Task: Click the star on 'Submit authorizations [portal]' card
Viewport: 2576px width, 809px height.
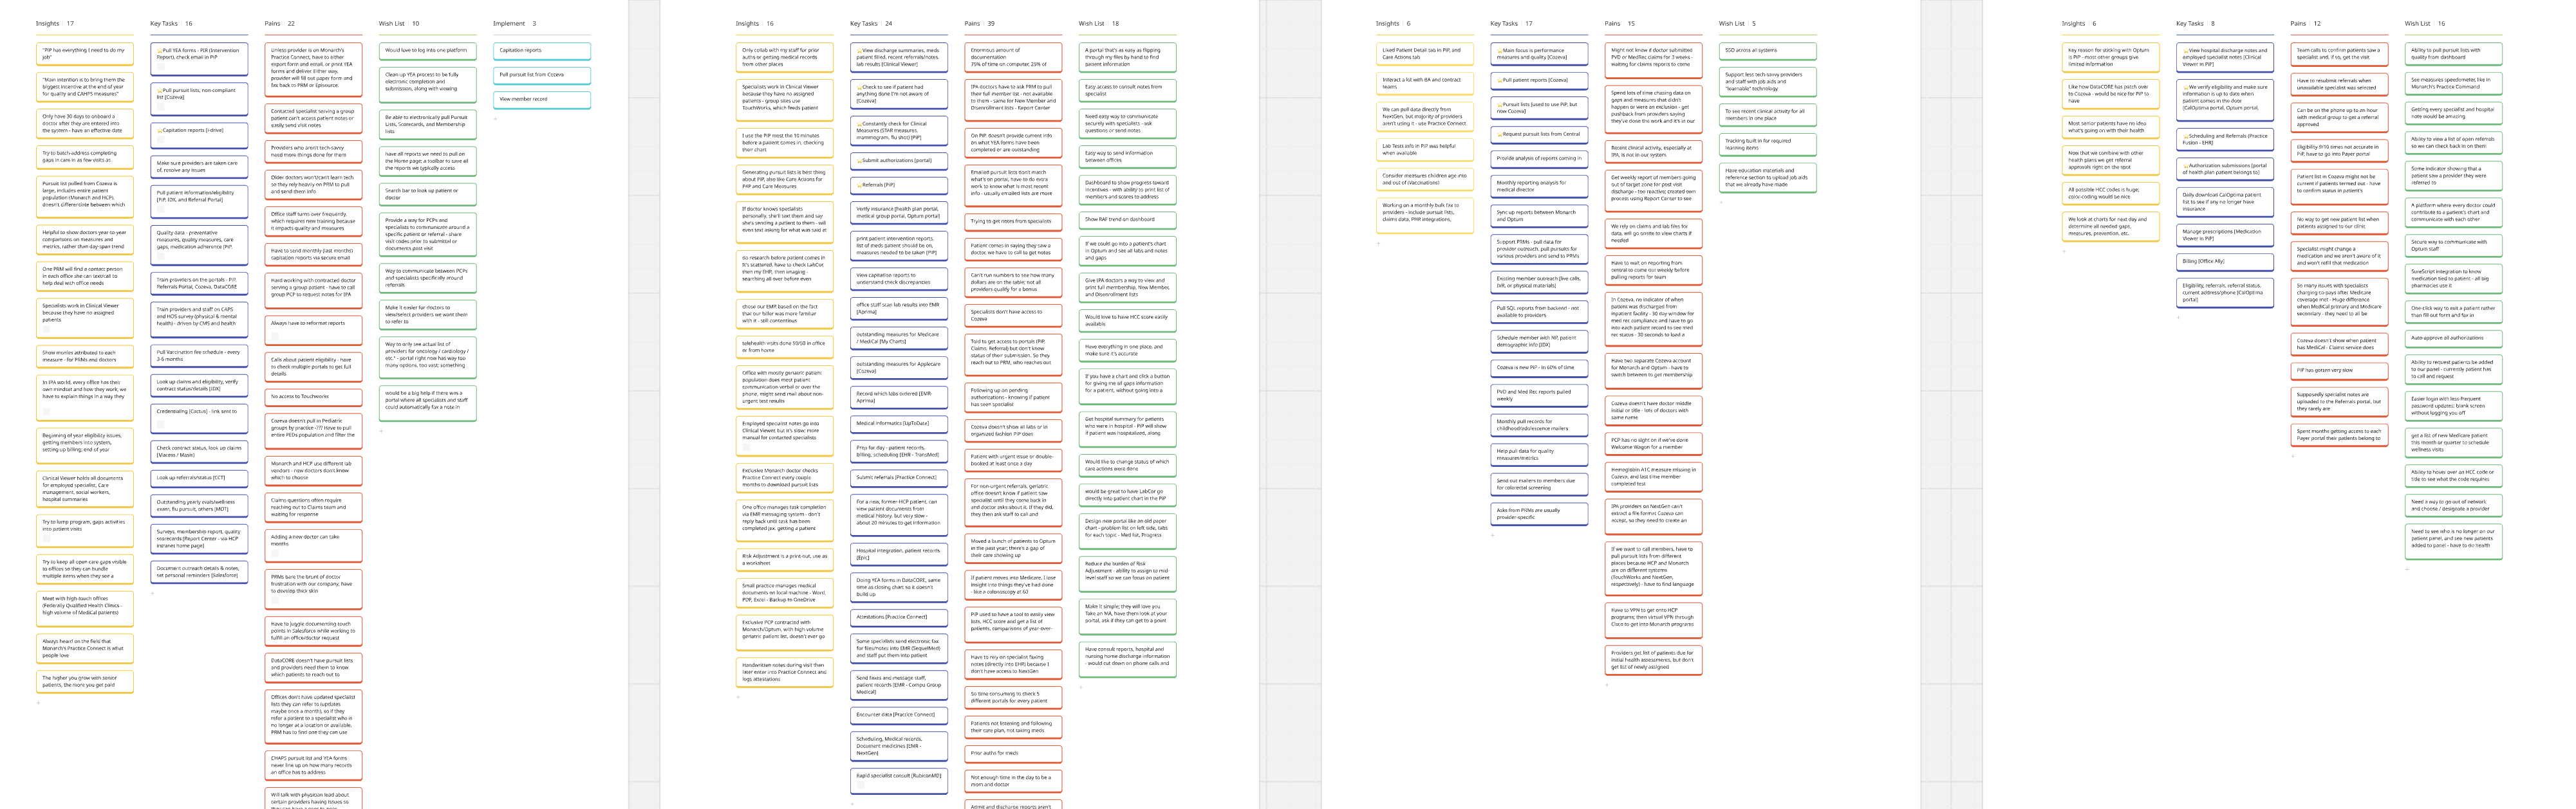Action: pos(859,161)
